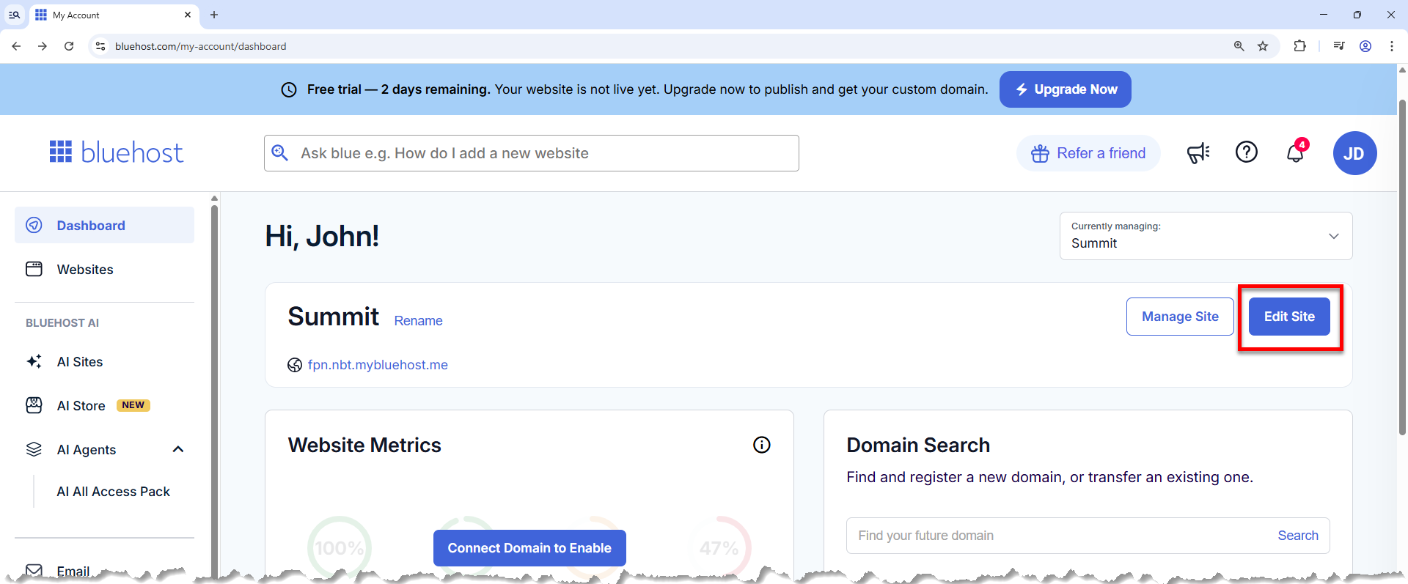Click Search in Domain Search box
Viewport: 1408px width, 584px height.
(x=1298, y=536)
